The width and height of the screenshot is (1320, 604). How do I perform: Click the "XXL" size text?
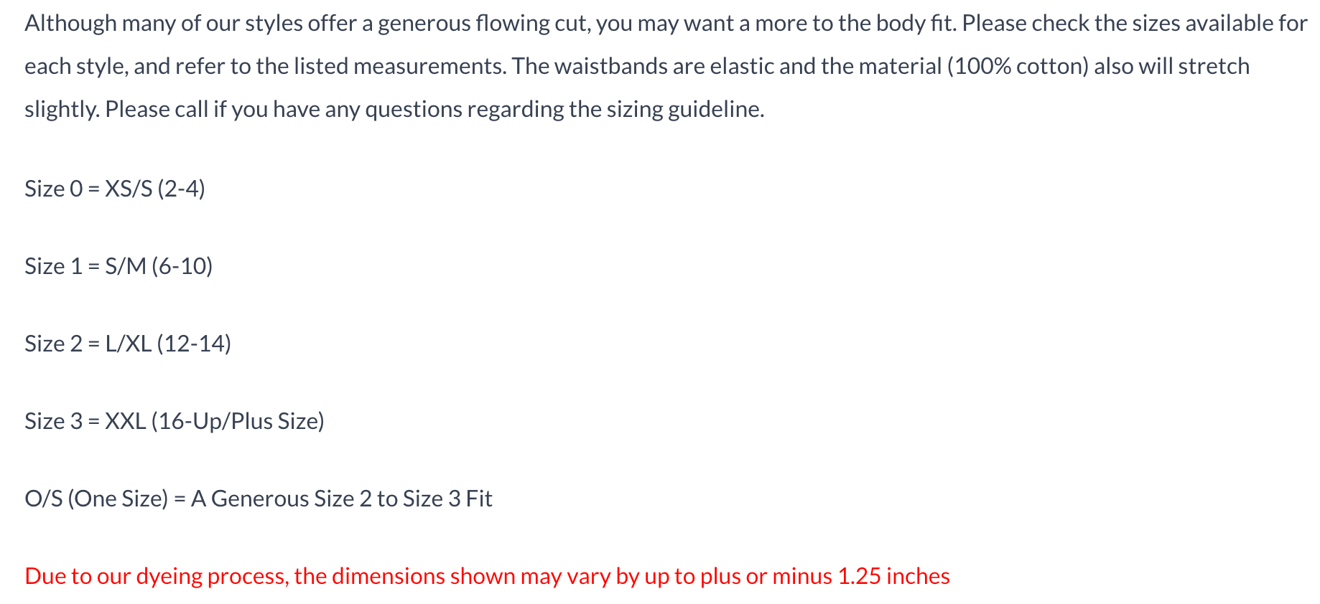[x=126, y=421]
